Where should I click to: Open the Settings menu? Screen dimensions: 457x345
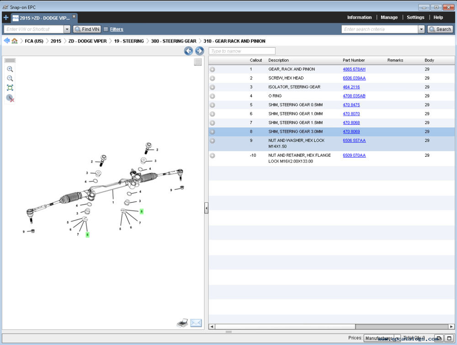point(415,17)
